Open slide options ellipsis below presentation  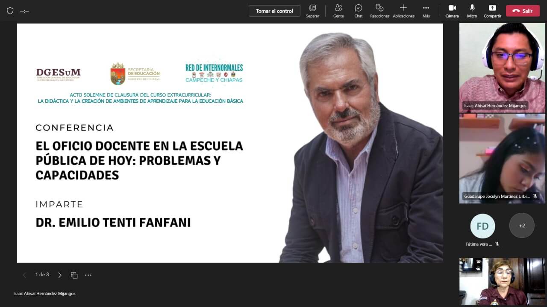point(88,275)
